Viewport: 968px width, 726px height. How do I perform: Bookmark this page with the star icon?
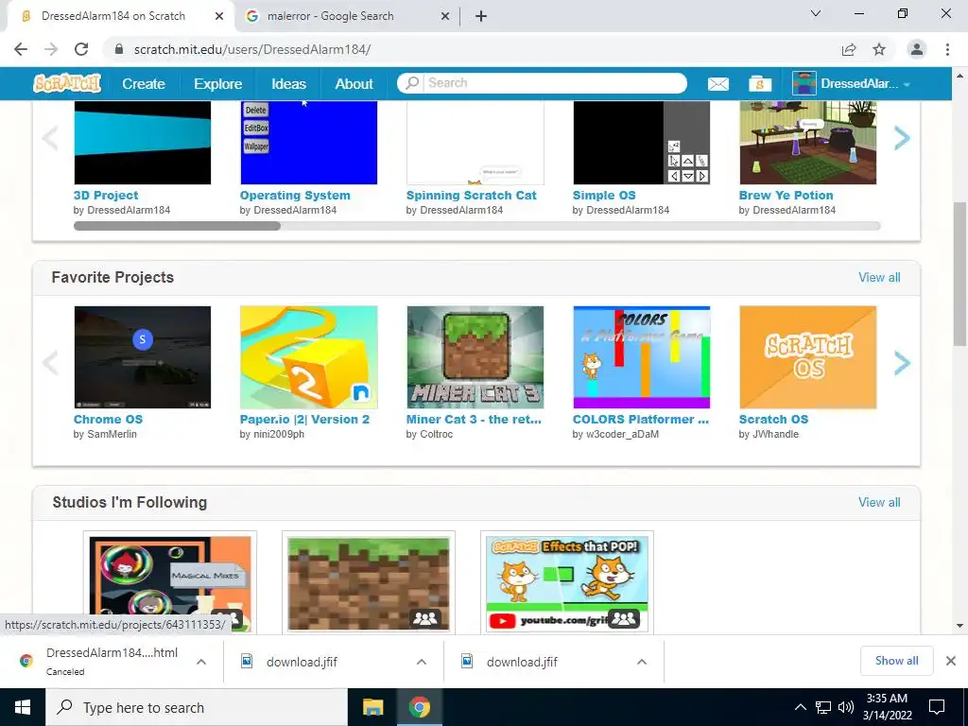click(x=879, y=49)
